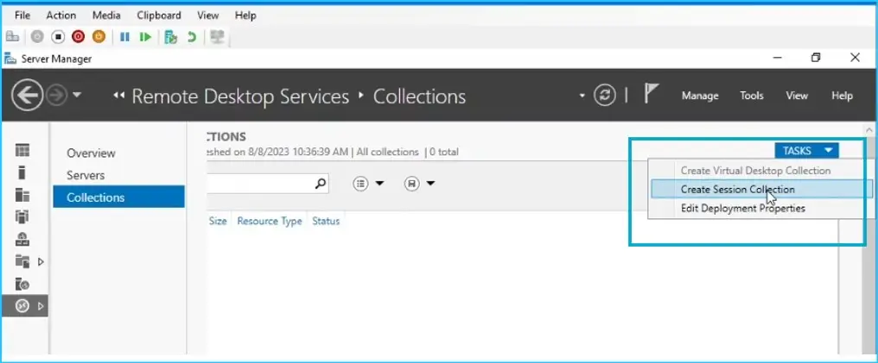Click the Revert icon in VM toolbar
This screenshot has width=878, height=363.
192,37
